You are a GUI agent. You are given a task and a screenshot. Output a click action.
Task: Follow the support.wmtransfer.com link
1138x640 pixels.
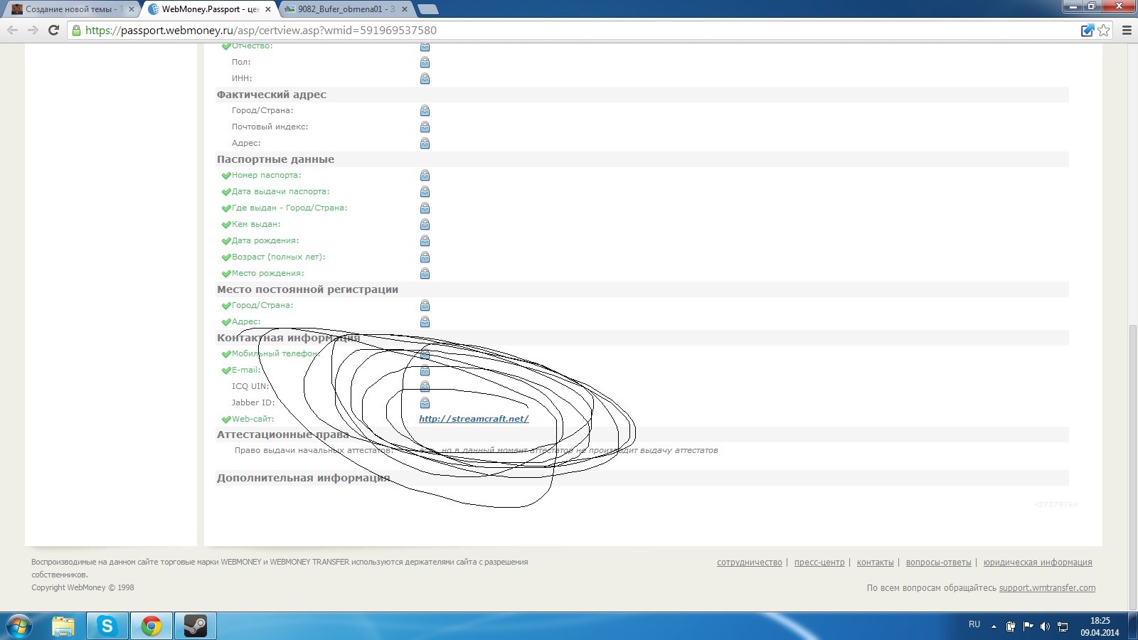[1047, 588]
